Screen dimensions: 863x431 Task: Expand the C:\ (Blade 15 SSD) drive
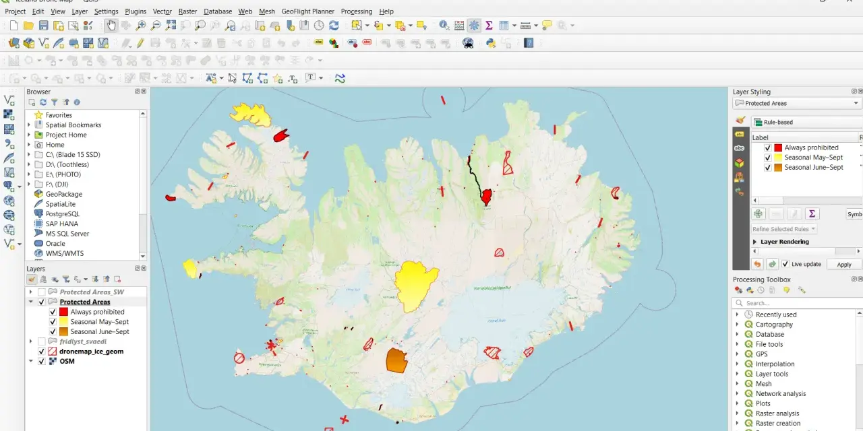[x=29, y=155]
